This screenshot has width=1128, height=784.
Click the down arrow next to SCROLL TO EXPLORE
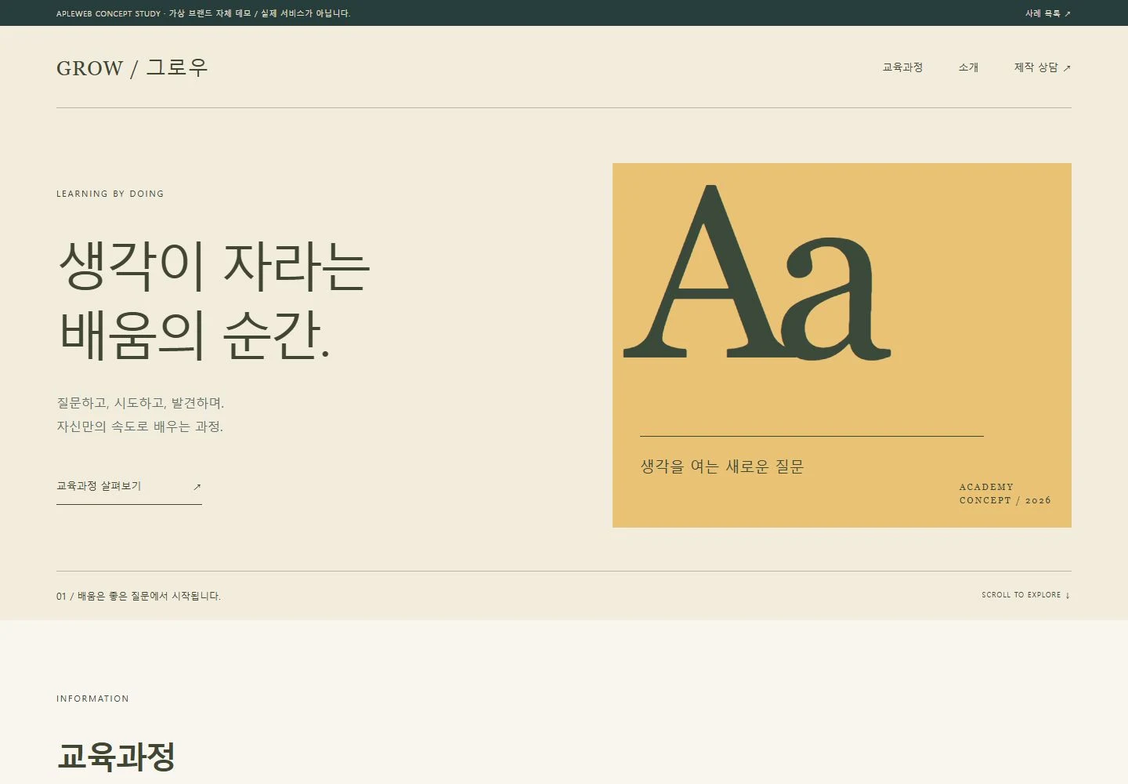click(1068, 596)
